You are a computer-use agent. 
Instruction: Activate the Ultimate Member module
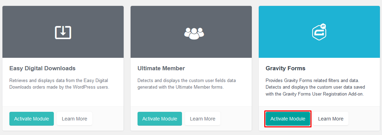click(x=160, y=119)
